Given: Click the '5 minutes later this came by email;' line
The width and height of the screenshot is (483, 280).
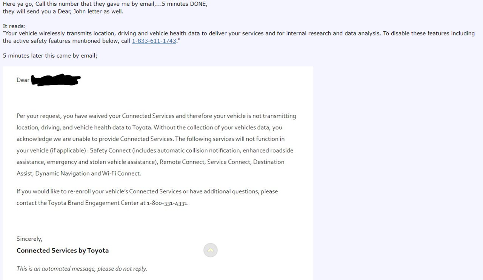Looking at the screenshot, I should point(50,55).
